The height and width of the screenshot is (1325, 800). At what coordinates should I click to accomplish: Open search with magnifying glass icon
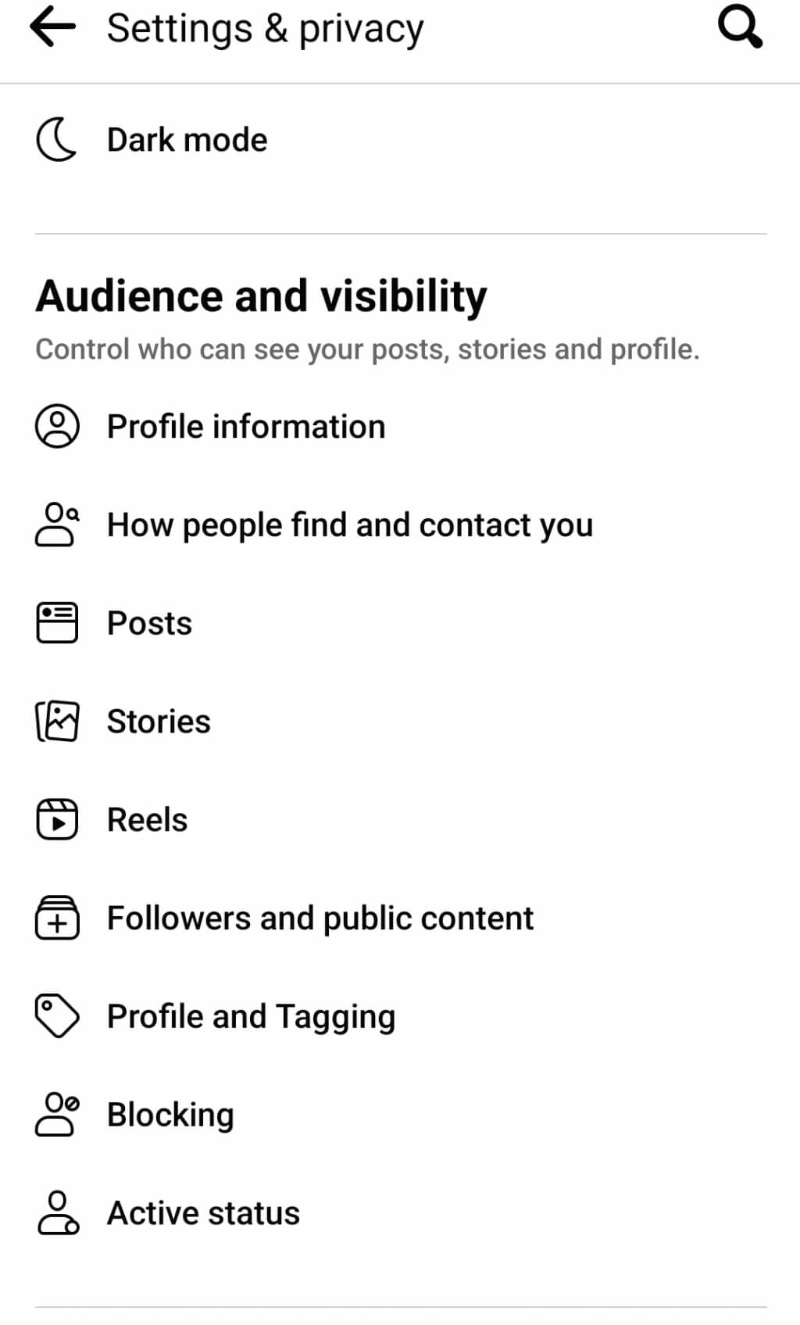[x=739, y=28]
